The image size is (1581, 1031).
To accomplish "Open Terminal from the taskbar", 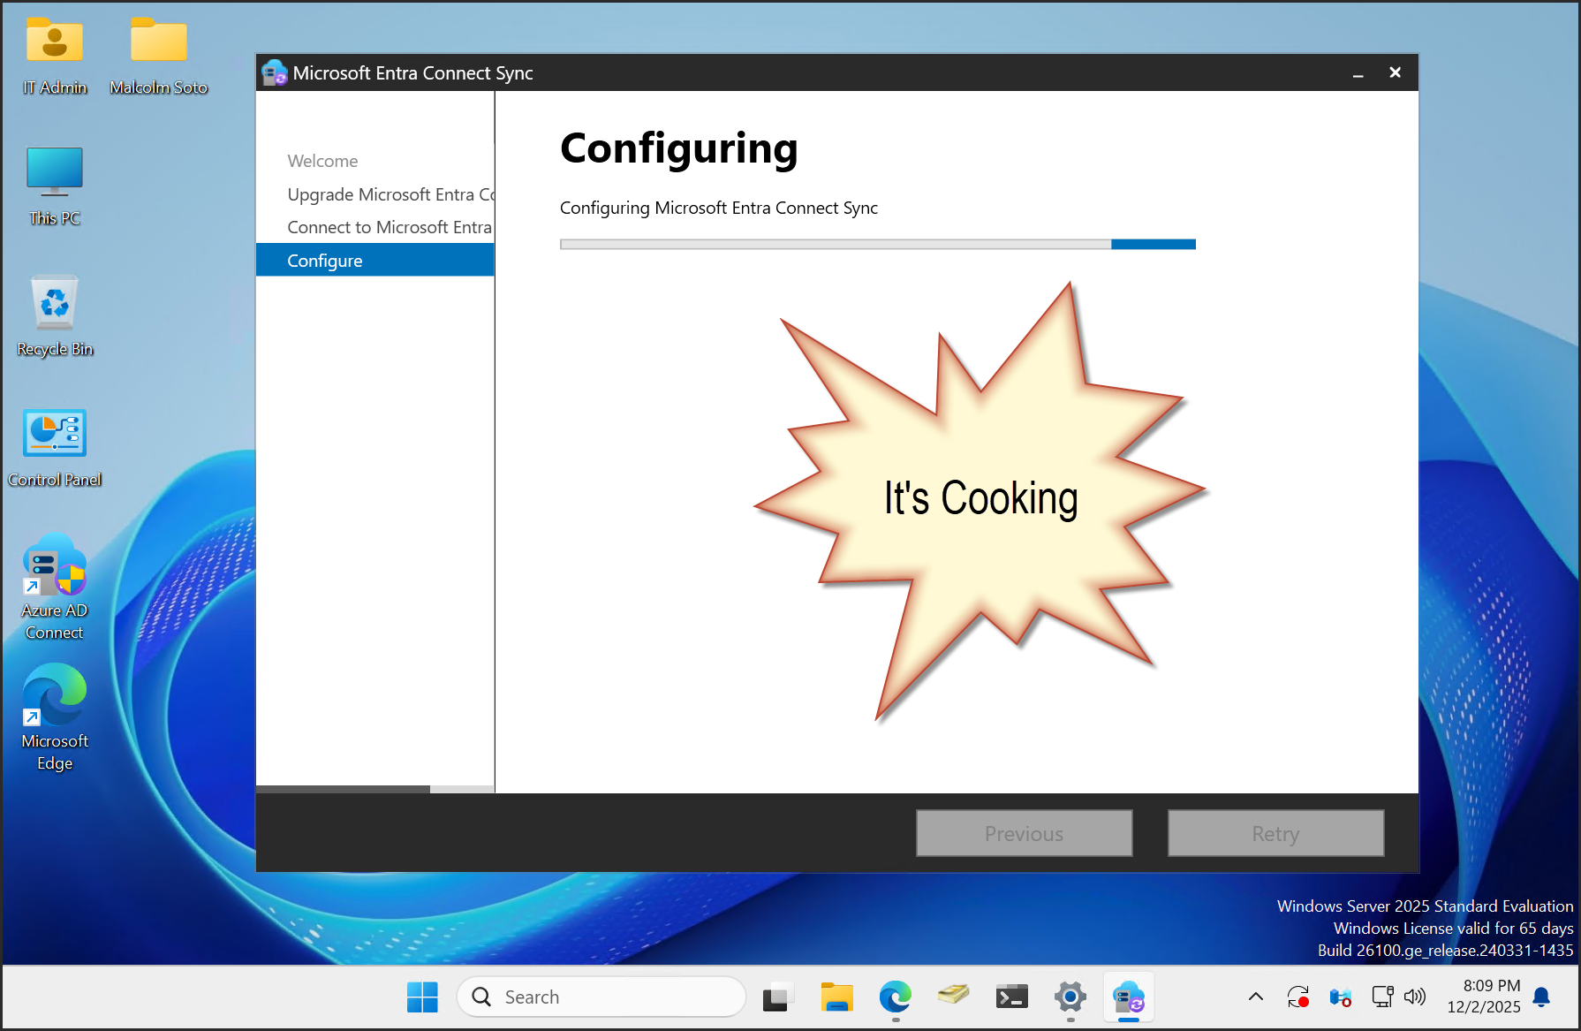I will (1011, 997).
